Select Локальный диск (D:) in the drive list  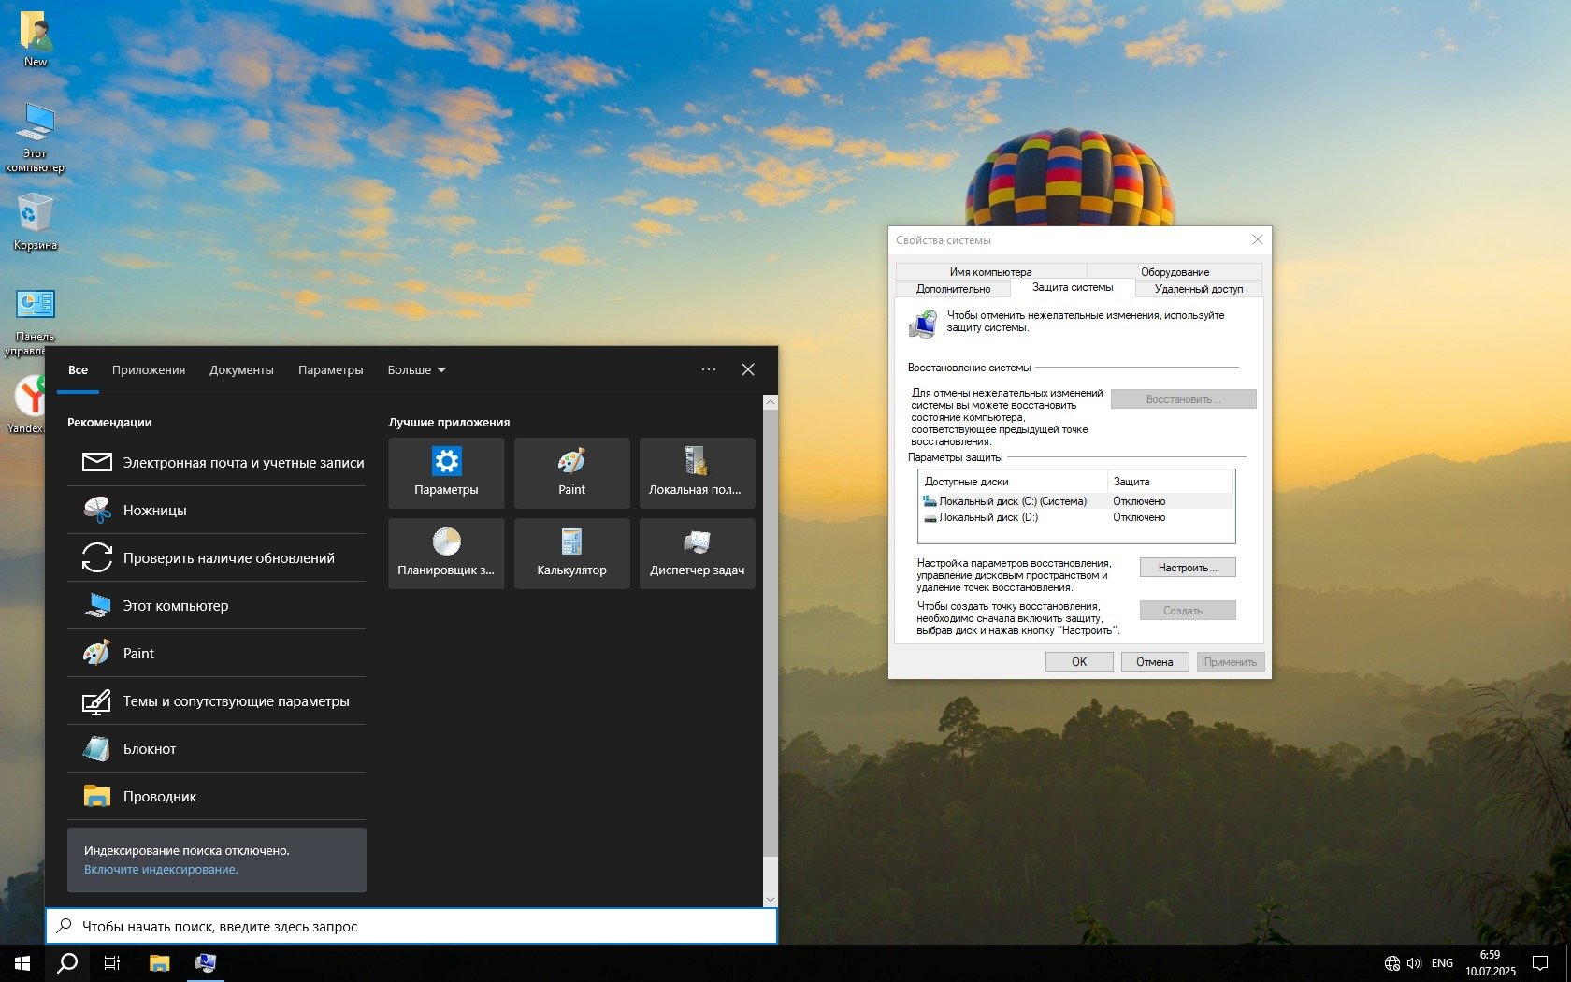coord(987,517)
